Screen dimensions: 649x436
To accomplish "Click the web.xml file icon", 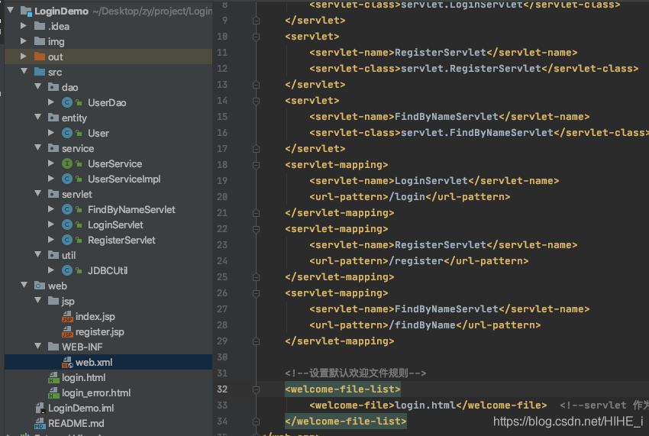I will click(67, 363).
